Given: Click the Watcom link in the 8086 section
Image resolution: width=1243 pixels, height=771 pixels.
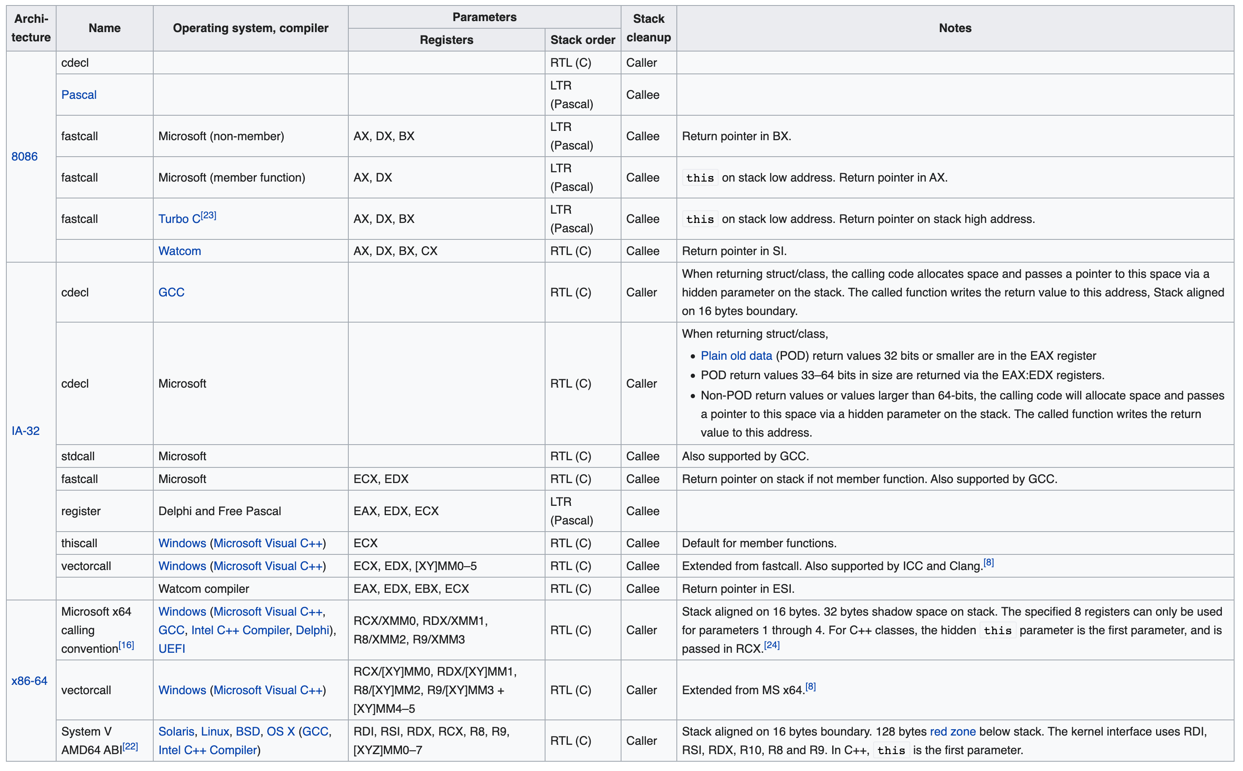Looking at the screenshot, I should (179, 251).
